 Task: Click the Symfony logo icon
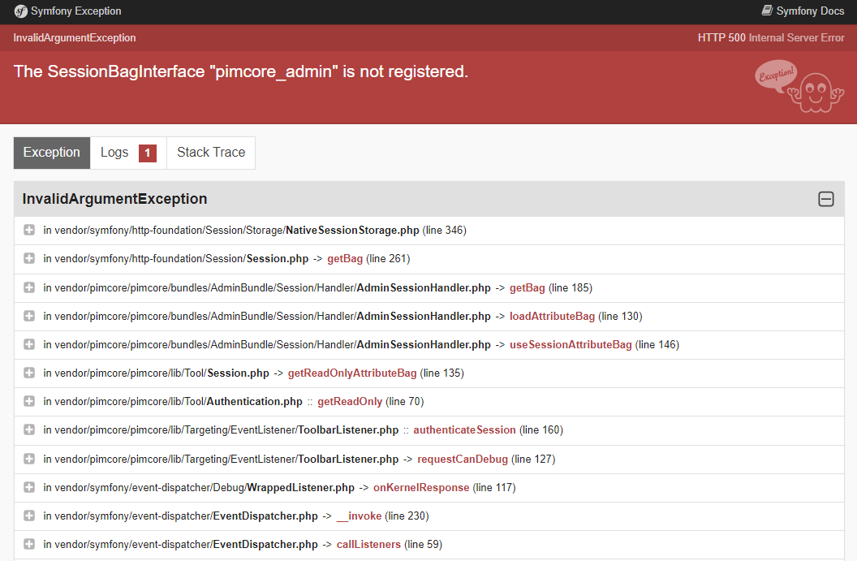19,11
